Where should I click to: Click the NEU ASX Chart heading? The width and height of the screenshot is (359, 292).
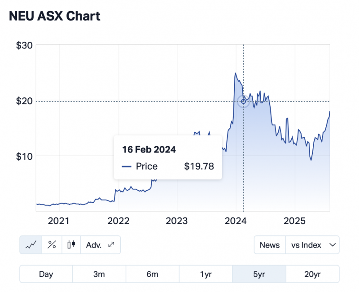pos(55,16)
